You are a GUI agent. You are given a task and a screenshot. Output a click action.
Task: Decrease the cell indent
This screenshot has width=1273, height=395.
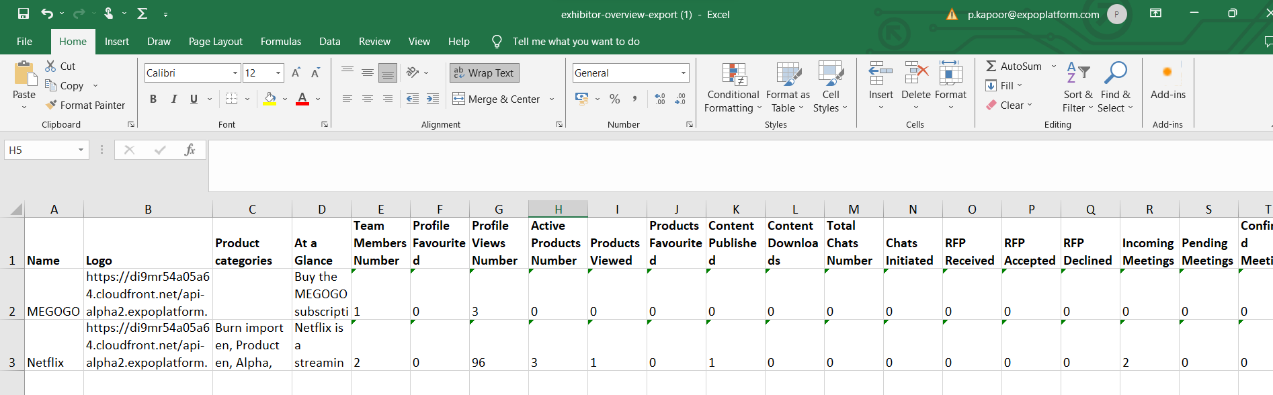click(x=413, y=99)
